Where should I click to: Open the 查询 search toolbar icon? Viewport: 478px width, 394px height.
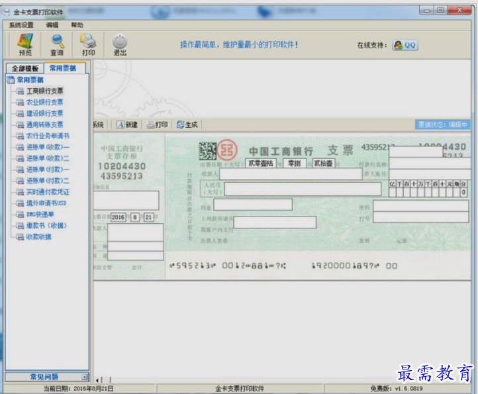click(x=57, y=45)
